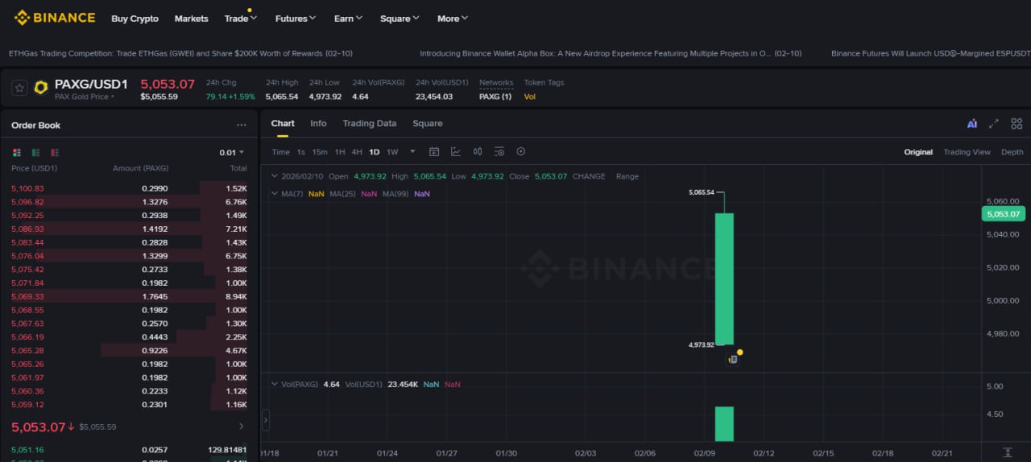Open the chart calendar date picker icon
The width and height of the screenshot is (1031, 462).
tap(434, 151)
